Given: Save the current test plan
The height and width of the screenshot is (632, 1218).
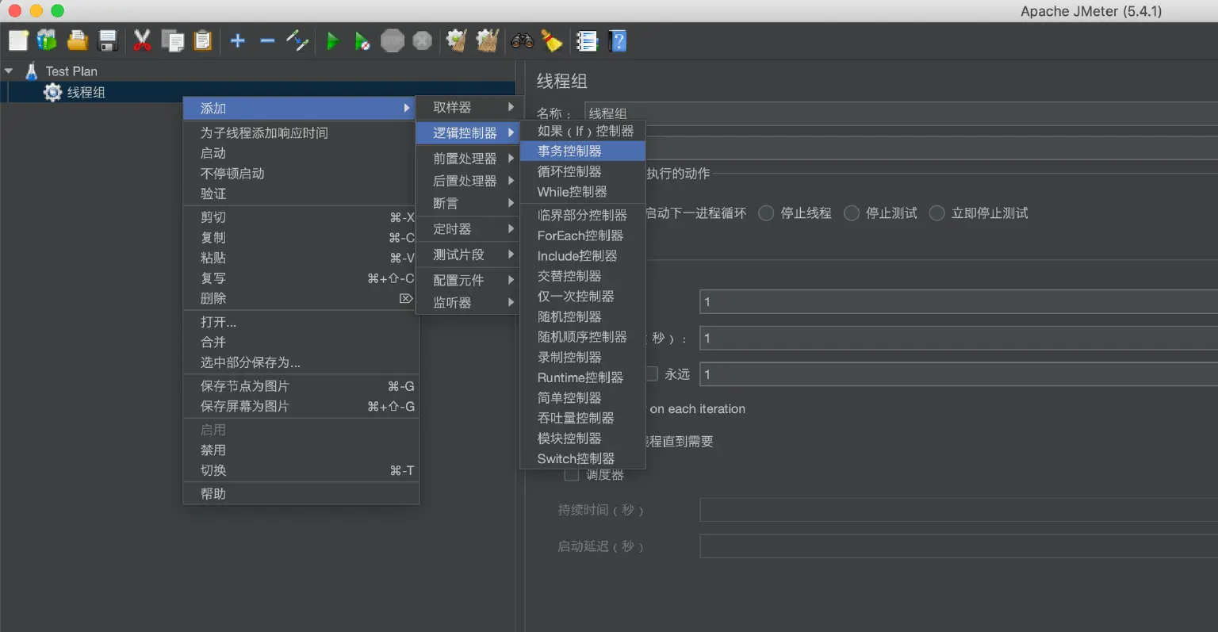Looking at the screenshot, I should 108,40.
